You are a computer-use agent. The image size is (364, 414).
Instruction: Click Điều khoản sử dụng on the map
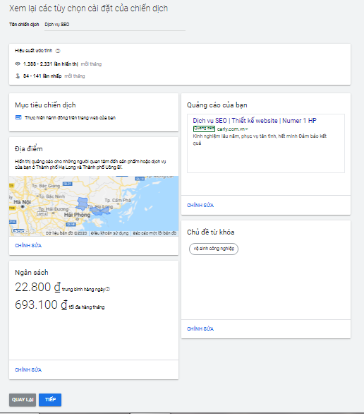110,233
